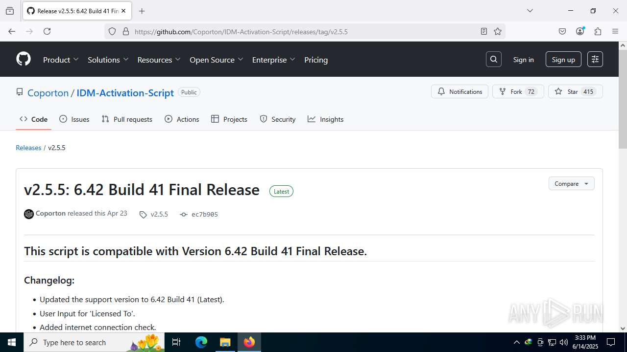Open the taskbar clock showing 3:33 PM

point(585,342)
